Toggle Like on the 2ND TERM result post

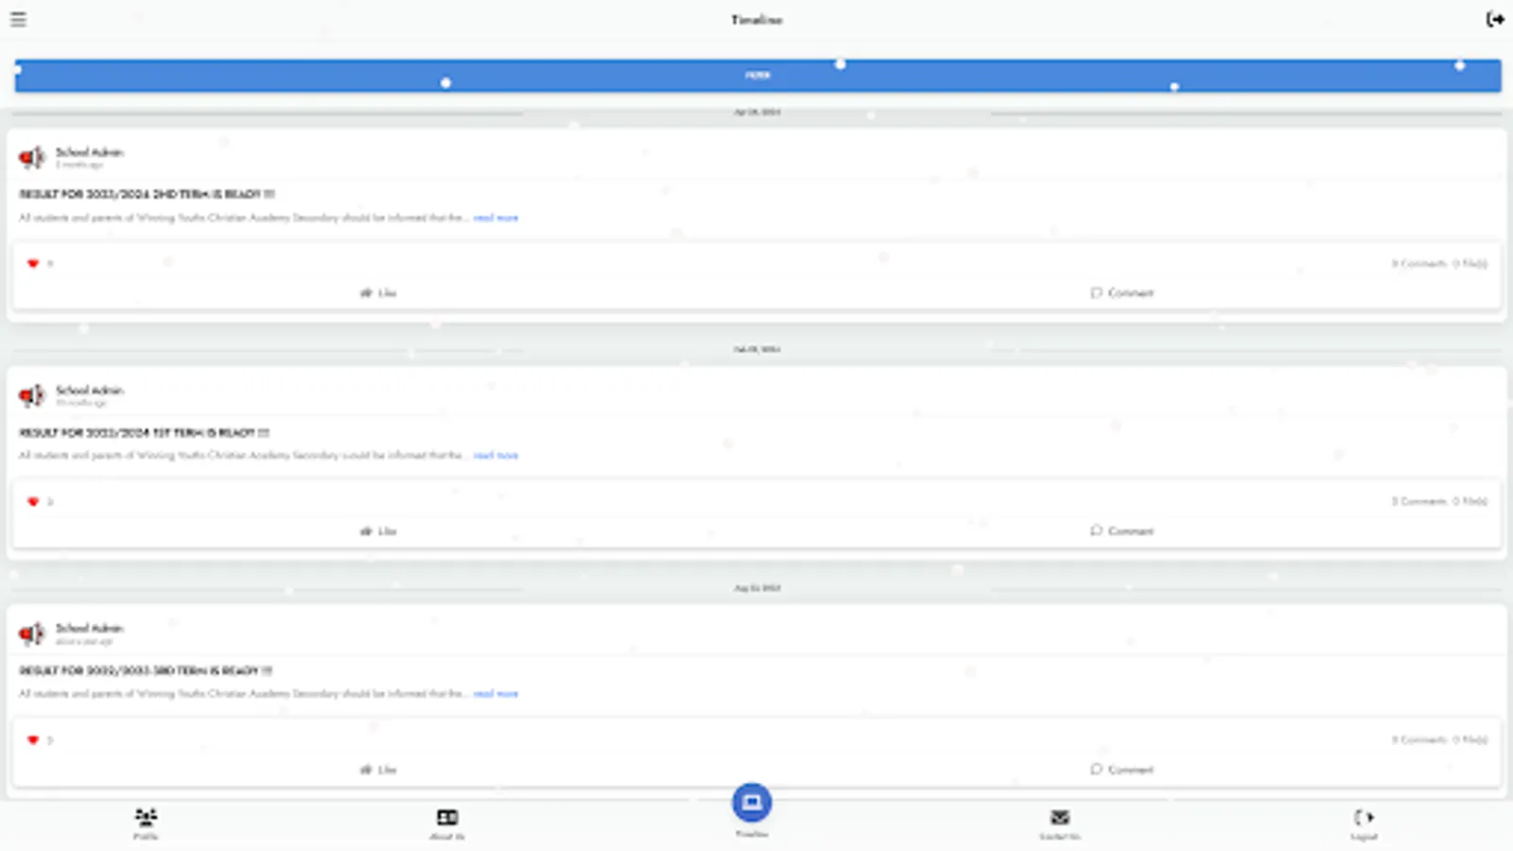tap(378, 292)
